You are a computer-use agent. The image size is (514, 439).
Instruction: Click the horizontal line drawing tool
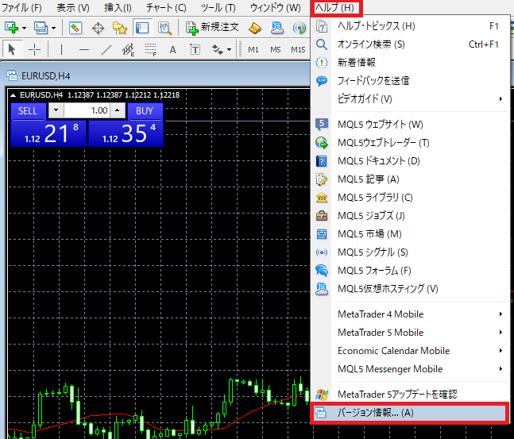pyautogui.click(x=83, y=49)
